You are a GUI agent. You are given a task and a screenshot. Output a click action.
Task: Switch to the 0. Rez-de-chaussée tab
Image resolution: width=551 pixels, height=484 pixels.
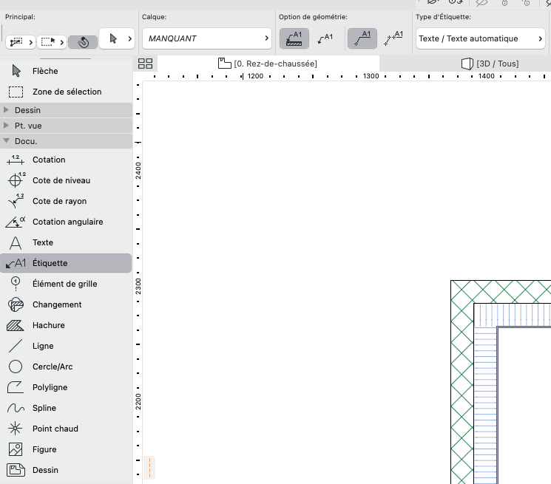pyautogui.click(x=268, y=64)
